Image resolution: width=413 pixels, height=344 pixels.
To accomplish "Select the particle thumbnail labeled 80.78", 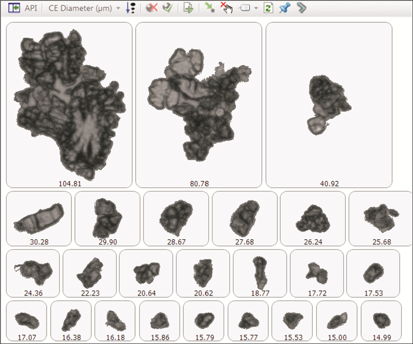I will pos(198,103).
